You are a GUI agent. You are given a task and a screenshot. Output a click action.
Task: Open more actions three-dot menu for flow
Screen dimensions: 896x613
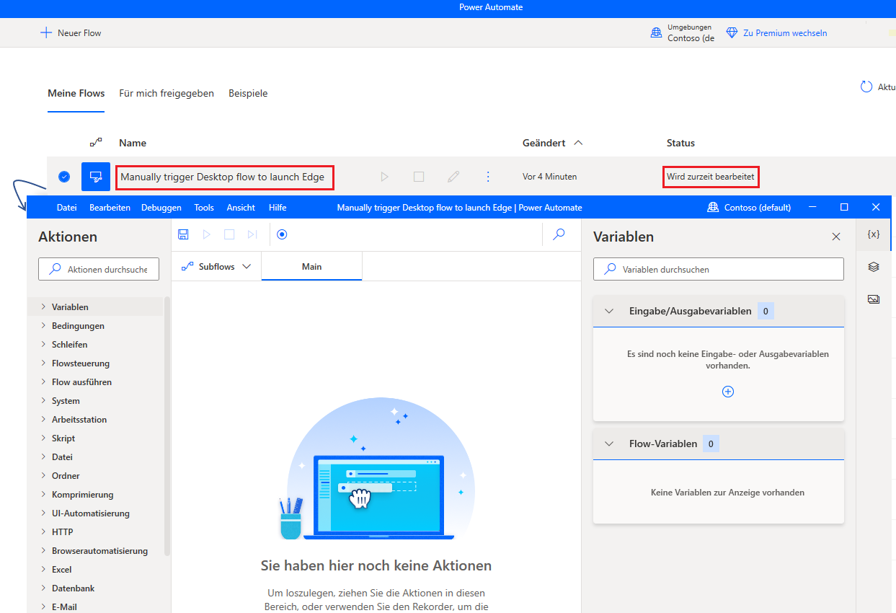(488, 177)
